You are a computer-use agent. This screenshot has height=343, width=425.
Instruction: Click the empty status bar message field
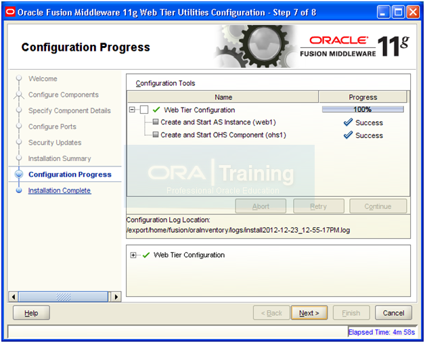pos(178,332)
